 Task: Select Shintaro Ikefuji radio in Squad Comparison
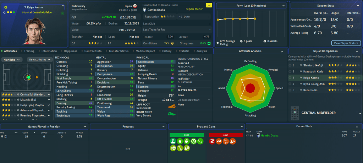[x=290, y=65]
